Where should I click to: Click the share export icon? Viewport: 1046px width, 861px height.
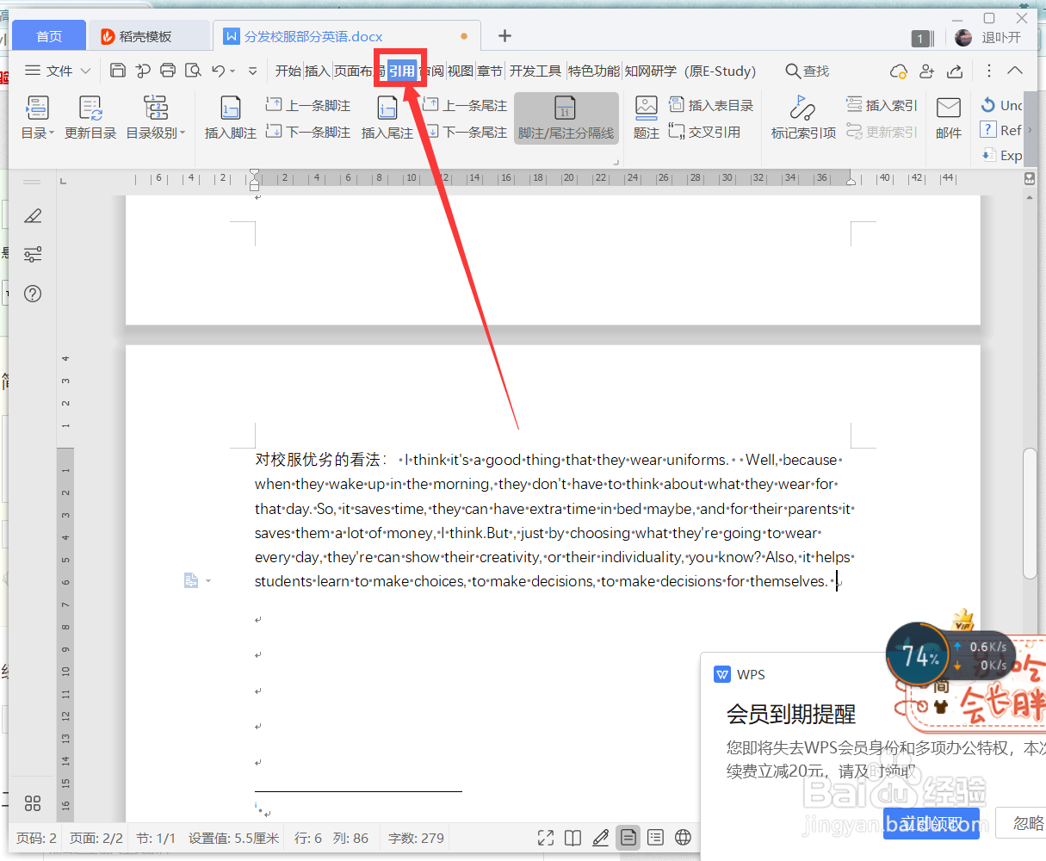click(x=955, y=71)
